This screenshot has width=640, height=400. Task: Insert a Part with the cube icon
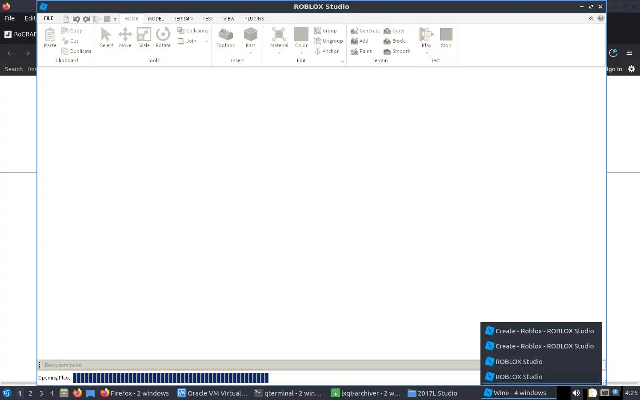coord(251,34)
